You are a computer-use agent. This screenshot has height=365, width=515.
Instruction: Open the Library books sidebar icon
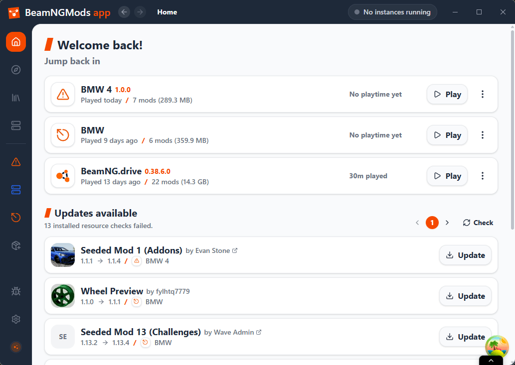tap(16, 98)
